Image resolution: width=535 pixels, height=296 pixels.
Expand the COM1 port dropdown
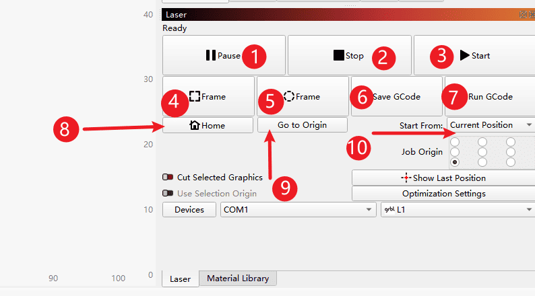pyautogui.click(x=298, y=210)
